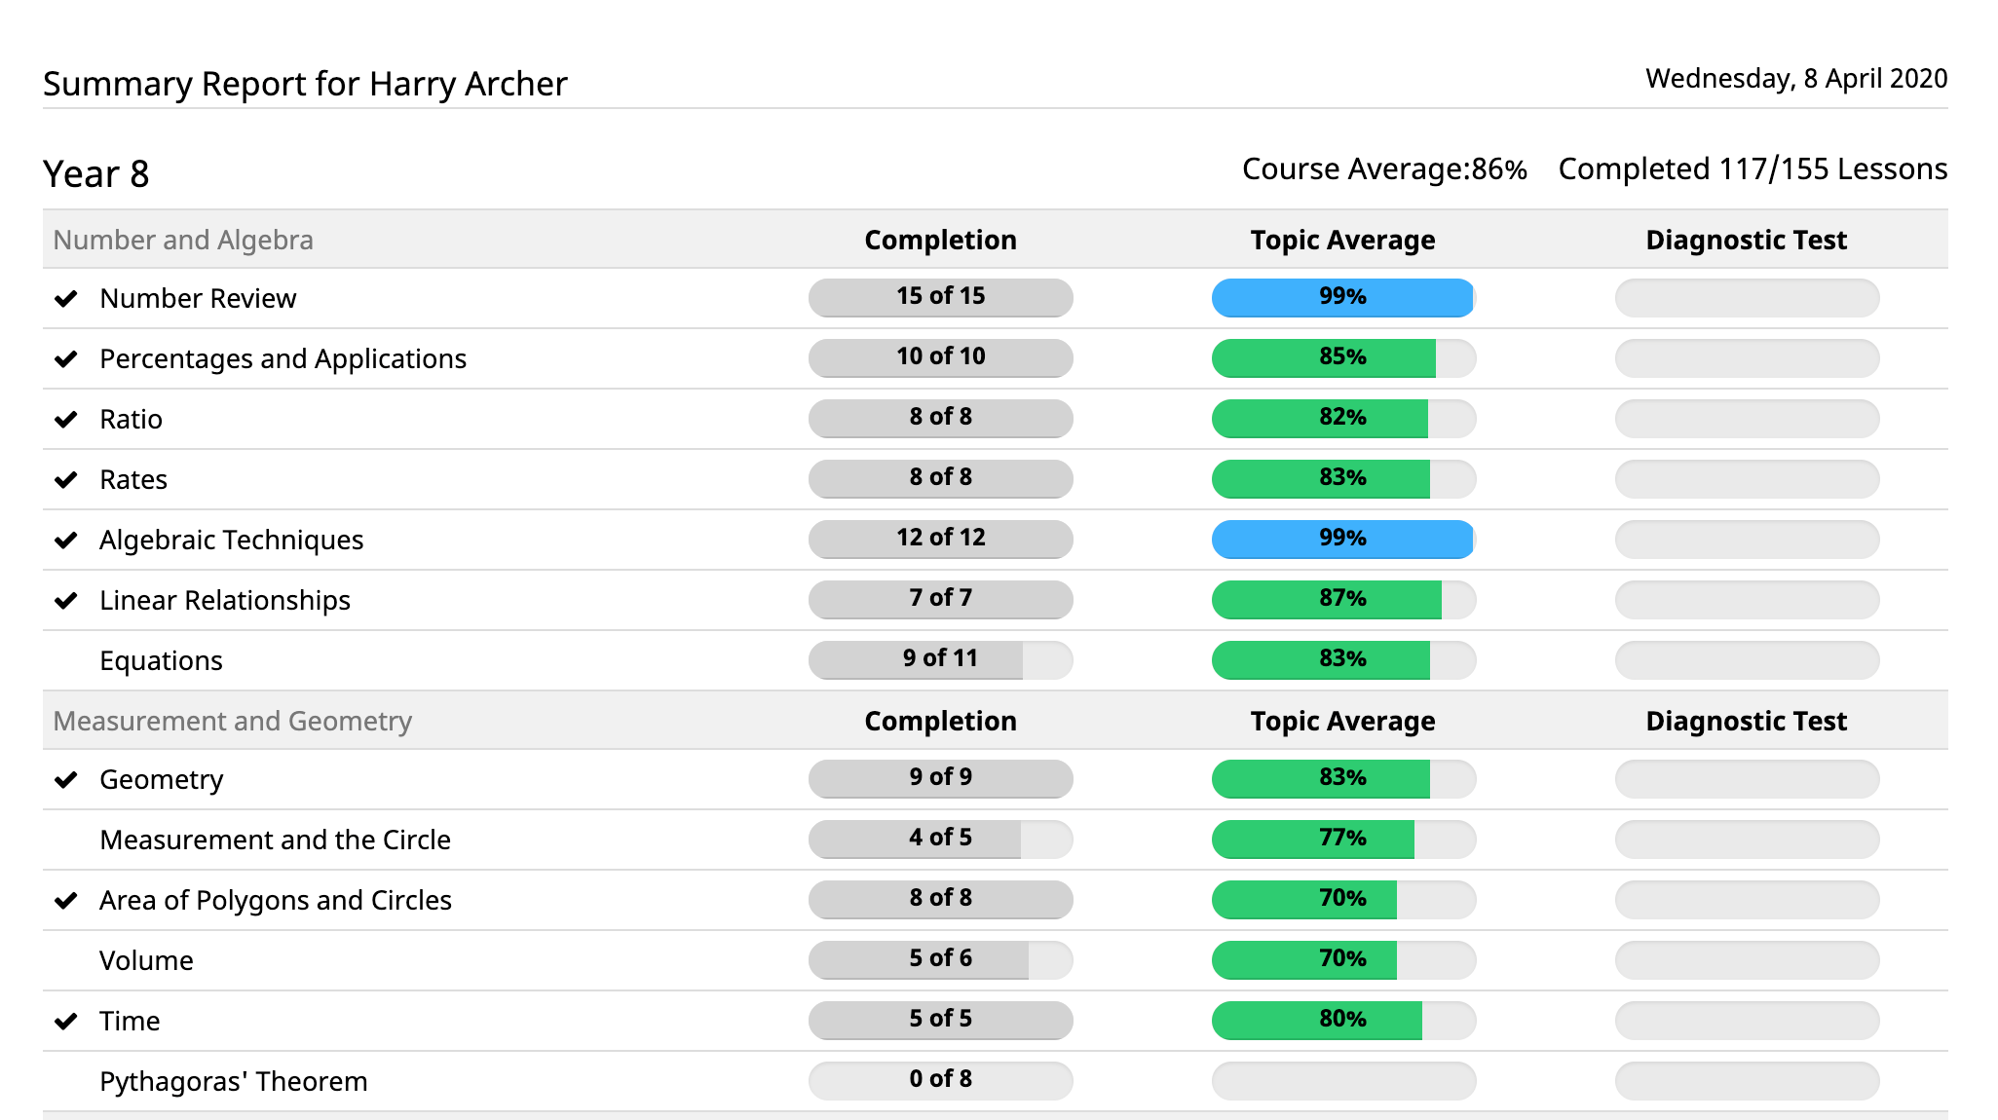Open the Measurement and the Circle topic
The height and width of the screenshot is (1120, 1998).
pyautogui.click(x=275, y=839)
